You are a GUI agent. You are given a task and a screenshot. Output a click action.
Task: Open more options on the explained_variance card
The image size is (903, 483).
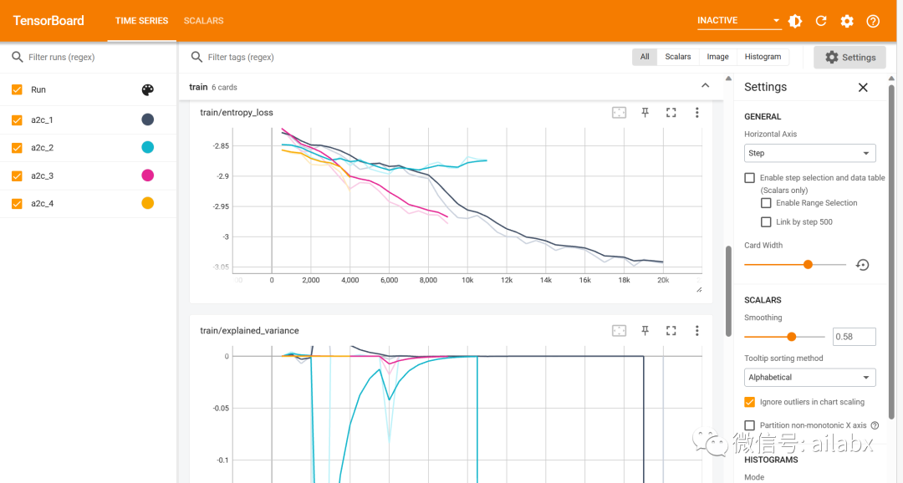coord(696,330)
